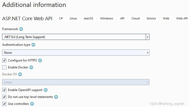Toggle Enable OpenAPI support checkbox
This screenshot has width=189, height=107.
pyautogui.click(x=4, y=90)
